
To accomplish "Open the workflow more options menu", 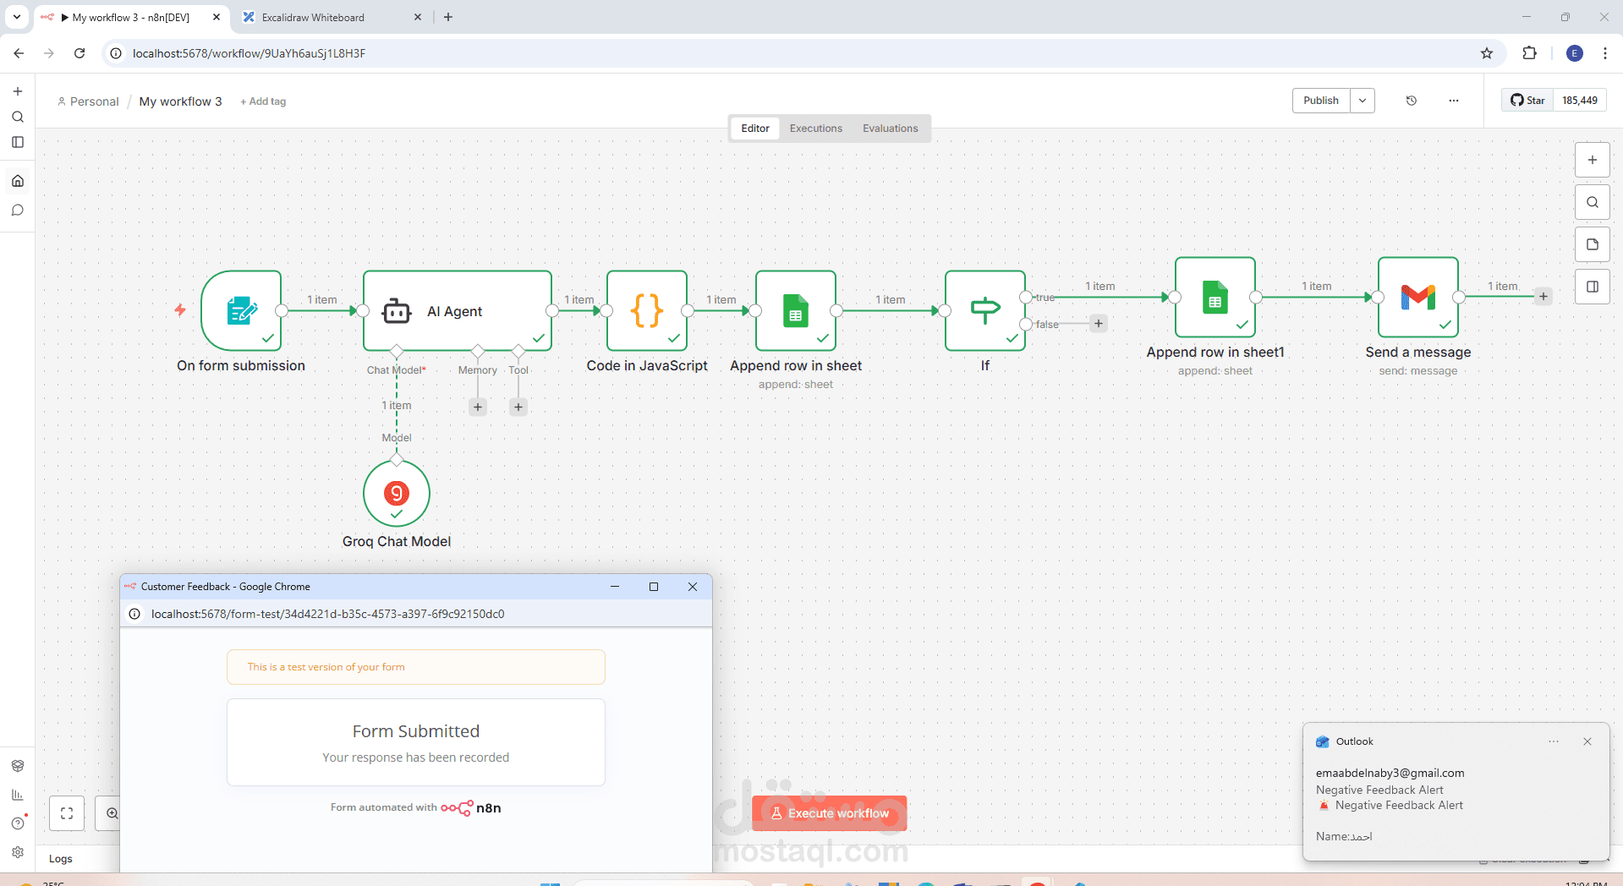I will pos(1454,101).
